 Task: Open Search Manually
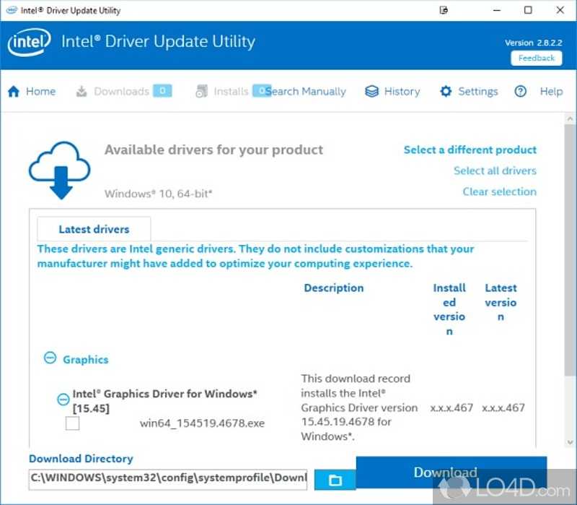(306, 92)
